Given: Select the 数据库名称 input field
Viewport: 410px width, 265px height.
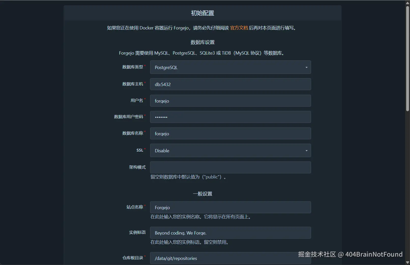Looking at the screenshot, I should (230, 134).
